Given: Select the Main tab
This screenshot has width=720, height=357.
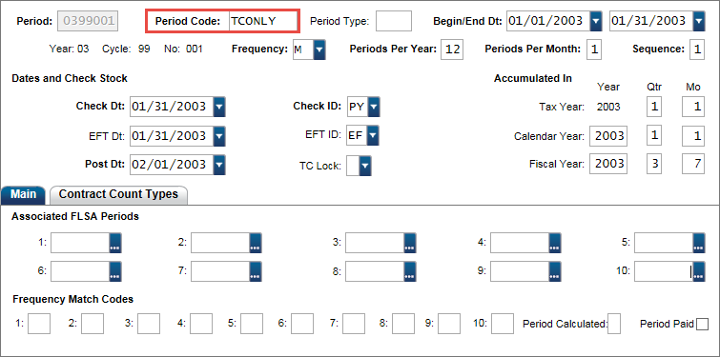Looking at the screenshot, I should pyautogui.click(x=24, y=194).
